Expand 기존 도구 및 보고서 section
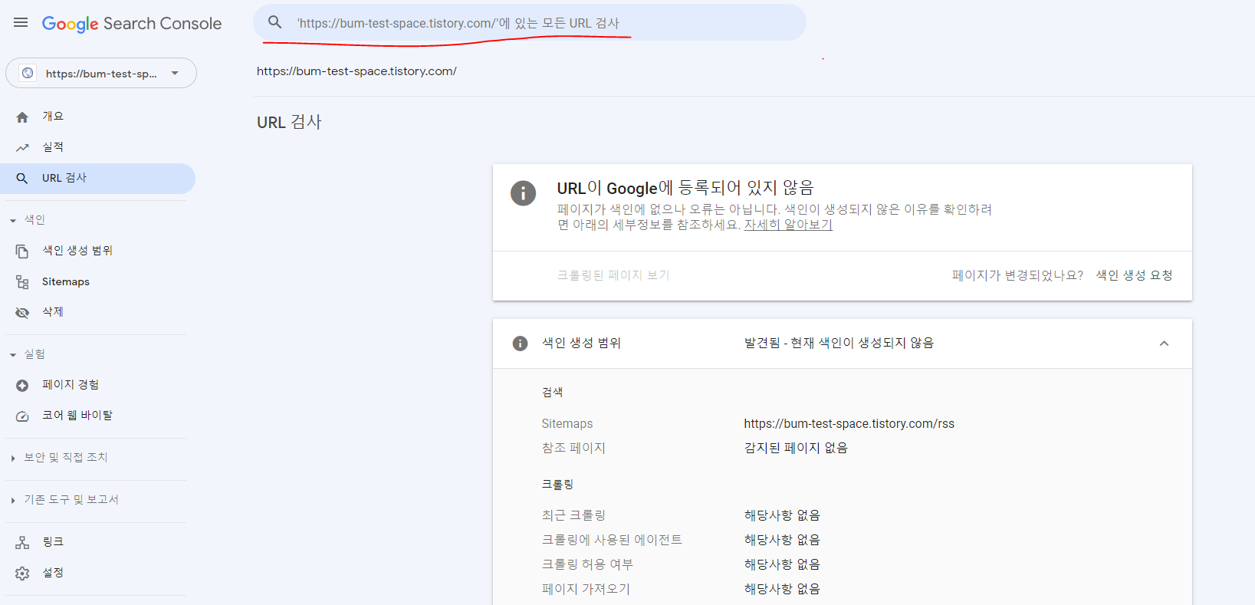The height and width of the screenshot is (605, 1255). 64,500
